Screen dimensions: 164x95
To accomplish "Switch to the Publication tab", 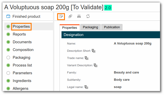I will (112, 27).
